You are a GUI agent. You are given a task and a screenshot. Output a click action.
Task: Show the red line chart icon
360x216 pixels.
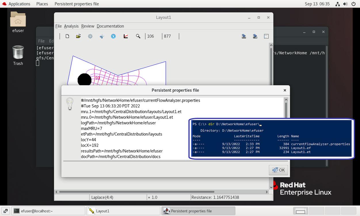point(126,36)
